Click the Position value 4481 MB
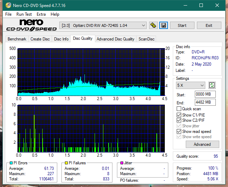Screen dimensions: 228x187 (211, 173)
